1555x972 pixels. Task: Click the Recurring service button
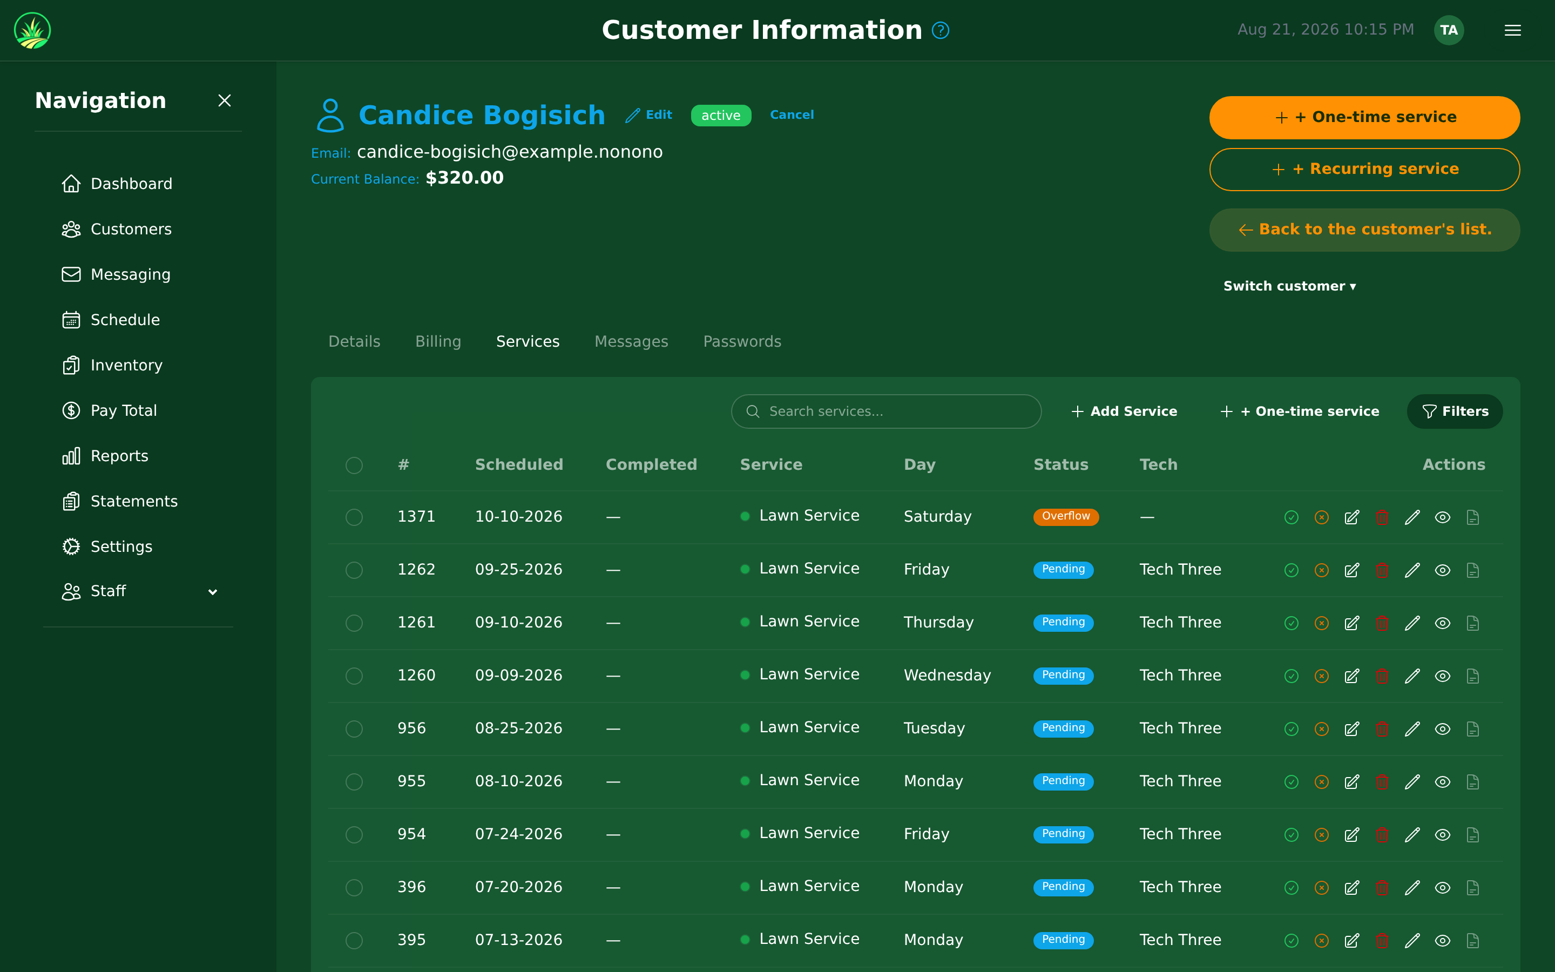(1364, 170)
